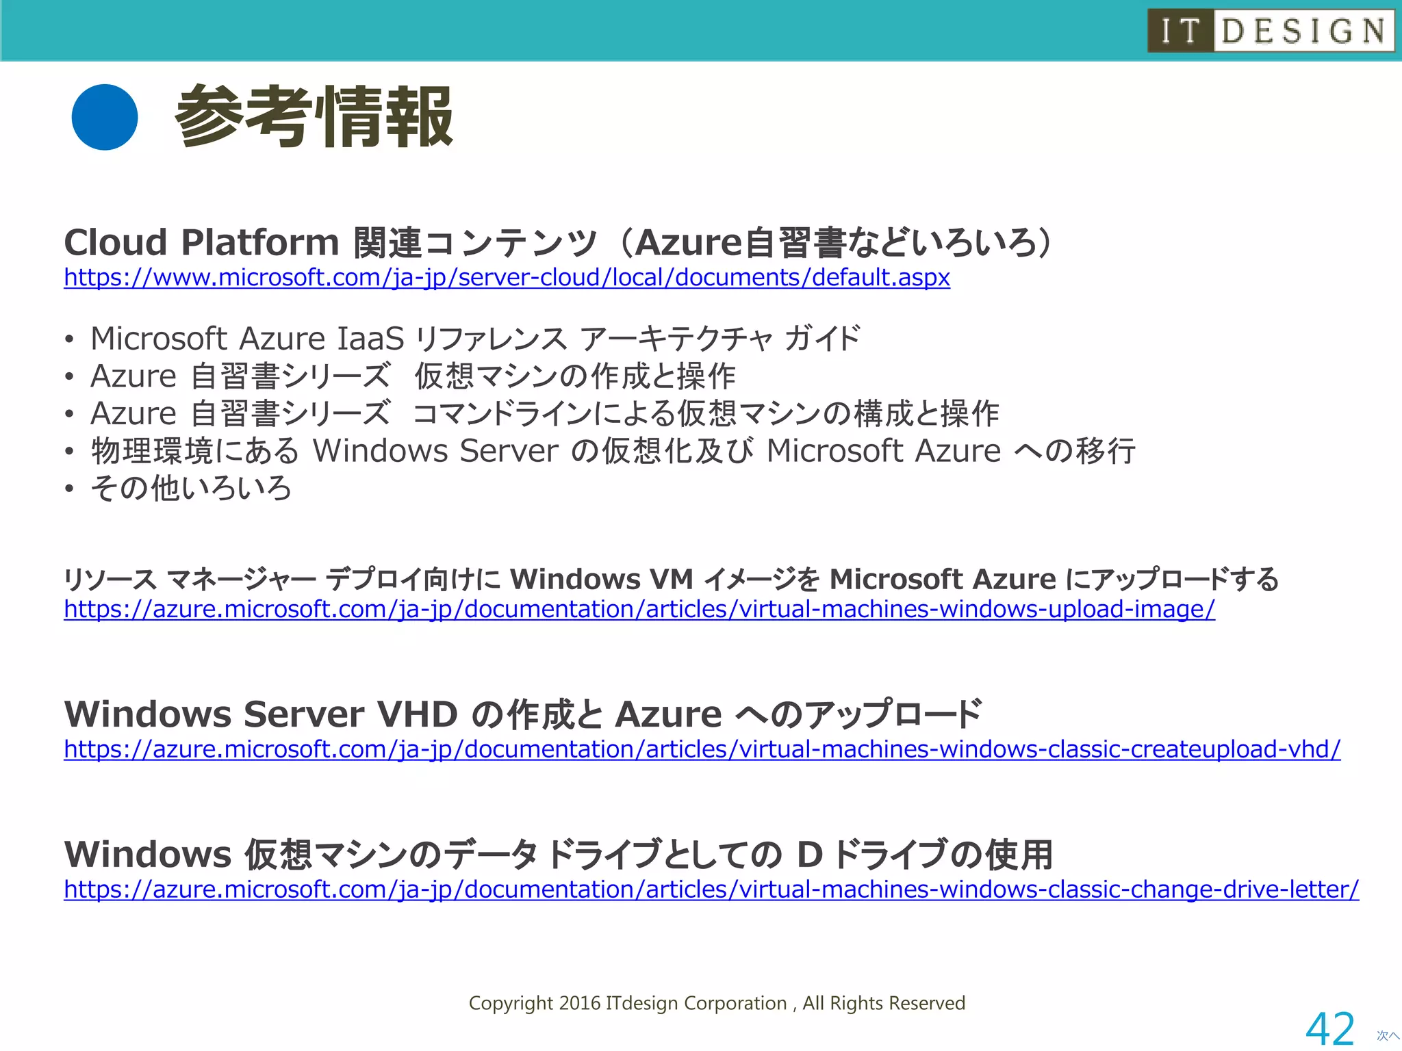This screenshot has width=1402, height=1051.
Task: Select the 参考情報 slide title
Action: [314, 117]
